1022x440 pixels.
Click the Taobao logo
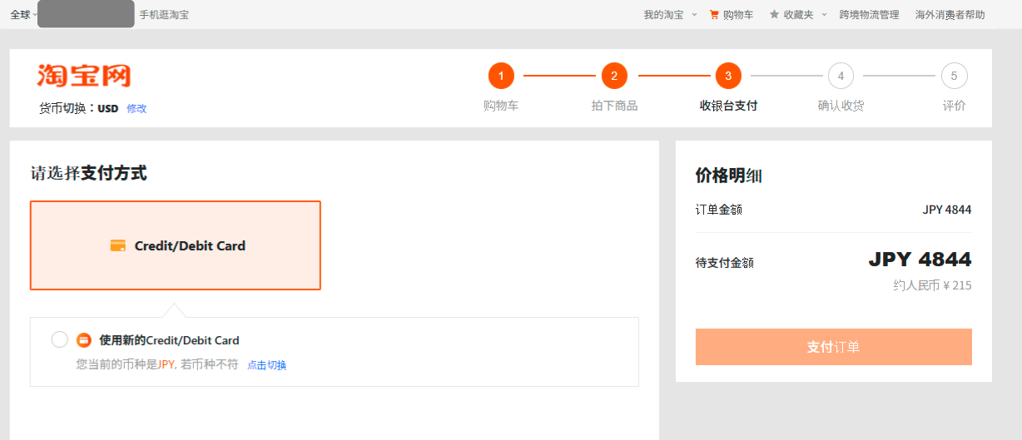click(x=84, y=76)
